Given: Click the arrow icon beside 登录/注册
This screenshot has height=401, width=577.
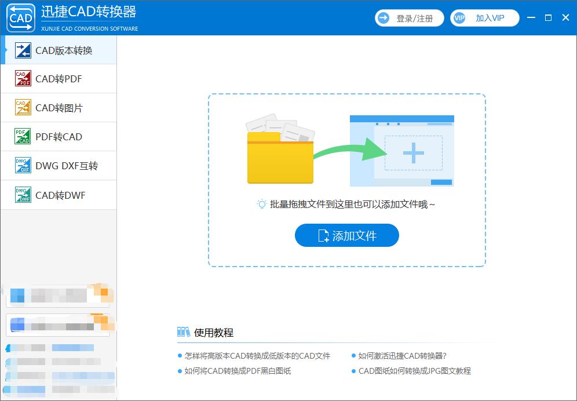Looking at the screenshot, I should point(384,18).
